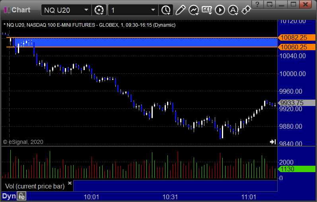Click the Chart window title
The image size is (317, 202).
(21, 10)
